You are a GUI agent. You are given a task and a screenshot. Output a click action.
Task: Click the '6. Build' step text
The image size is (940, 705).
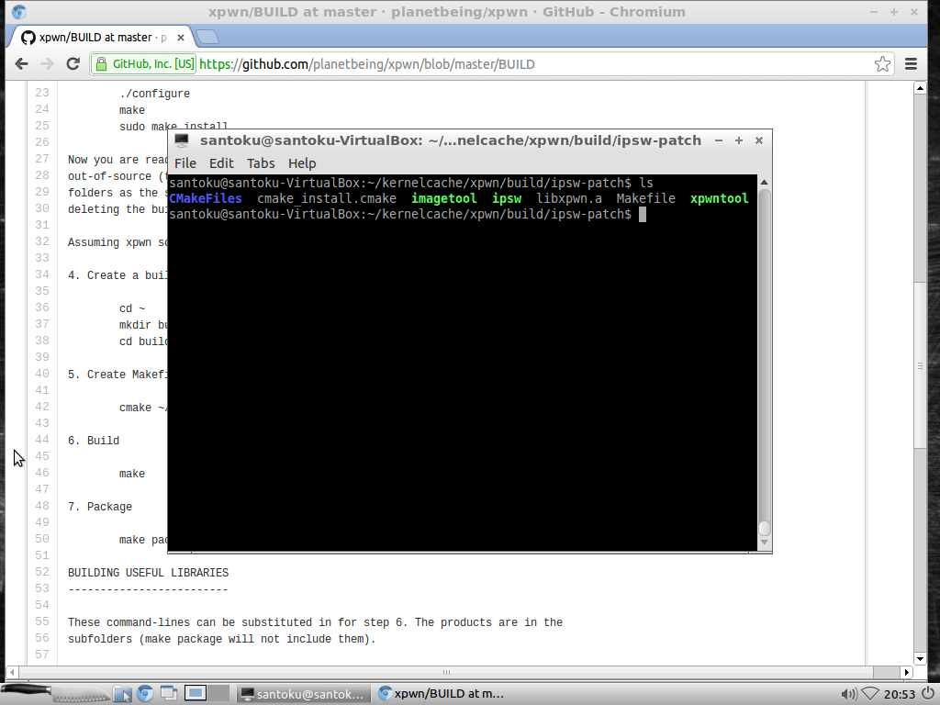click(x=94, y=441)
